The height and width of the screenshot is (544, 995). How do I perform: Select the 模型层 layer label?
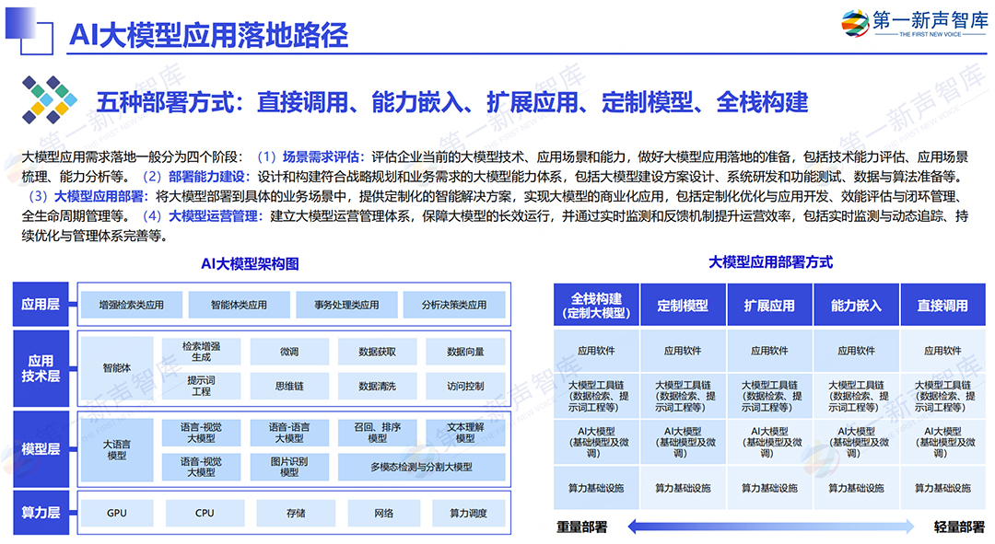tap(41, 449)
